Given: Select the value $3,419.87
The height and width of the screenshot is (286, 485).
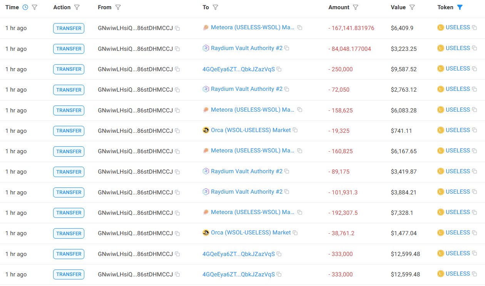Looking at the screenshot, I should (404, 172).
